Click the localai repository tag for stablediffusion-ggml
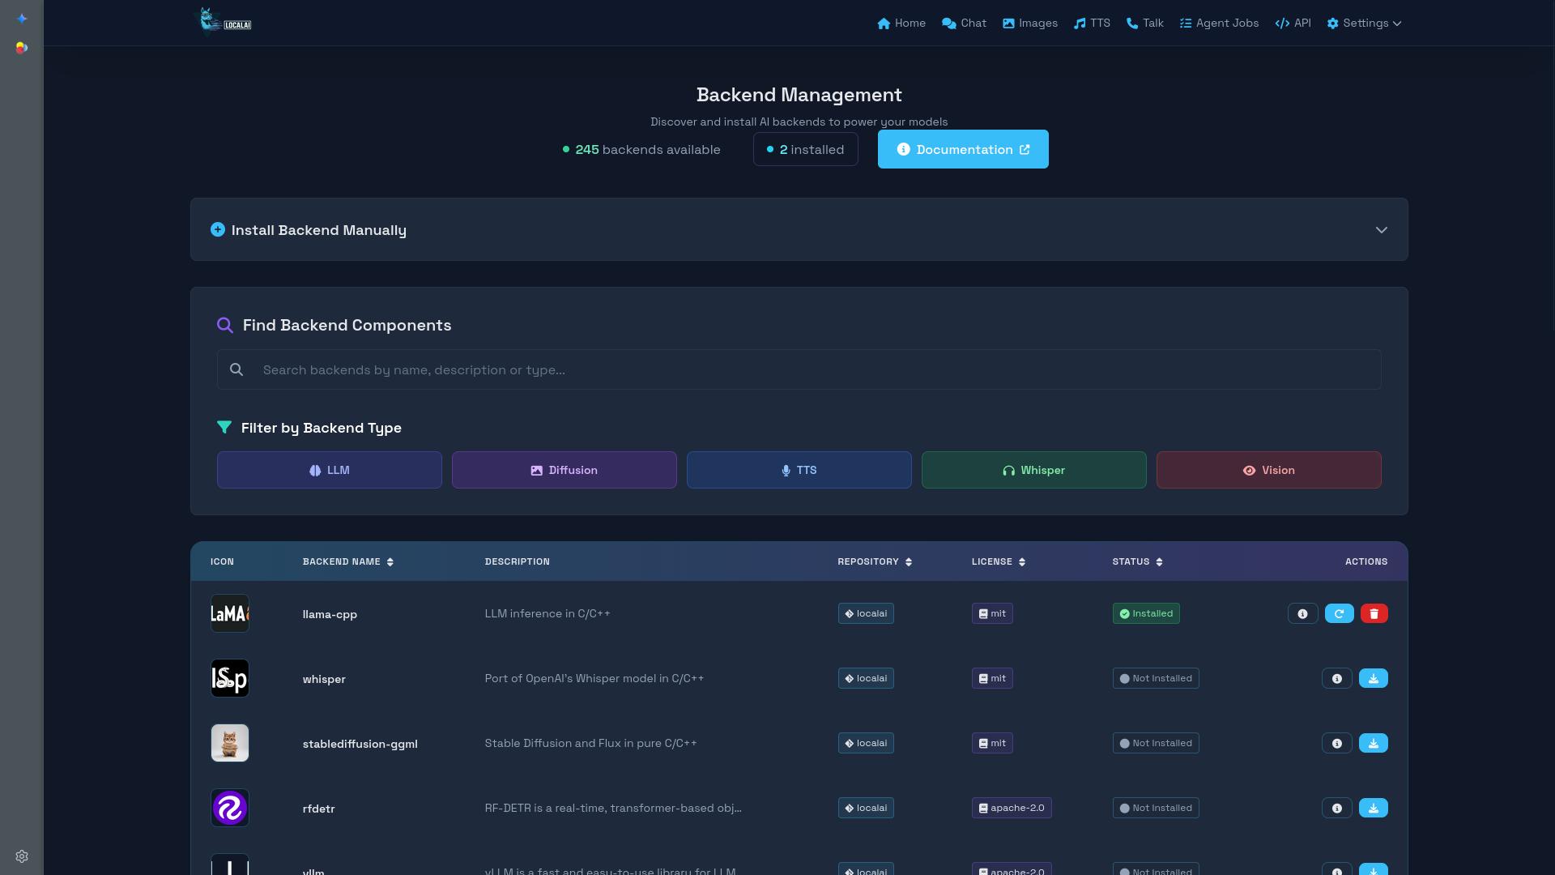Screen dimensions: 1555x875 point(866,743)
